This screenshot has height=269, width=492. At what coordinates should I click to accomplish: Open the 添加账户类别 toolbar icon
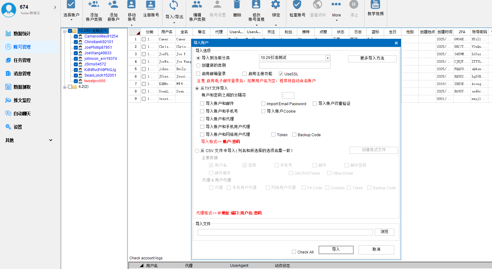(94, 4)
